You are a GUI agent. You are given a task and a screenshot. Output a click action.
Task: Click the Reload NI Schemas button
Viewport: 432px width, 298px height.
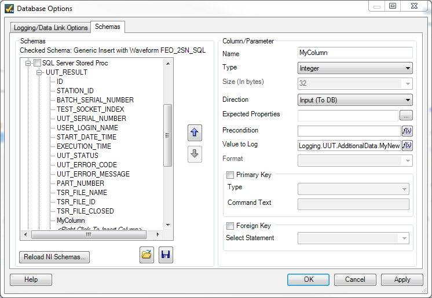tap(54, 257)
